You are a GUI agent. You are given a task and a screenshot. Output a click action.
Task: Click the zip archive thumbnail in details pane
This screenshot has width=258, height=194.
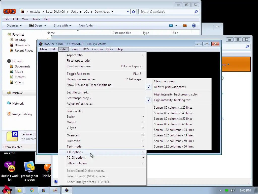pyautogui.click(x=12, y=136)
